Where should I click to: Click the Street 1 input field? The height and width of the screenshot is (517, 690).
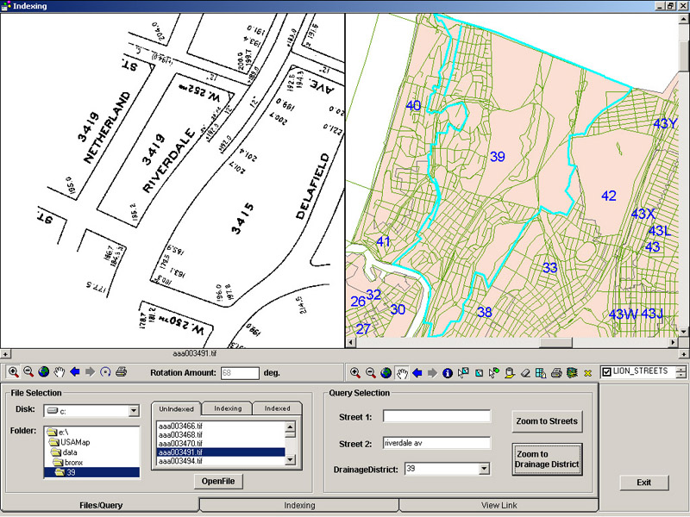point(436,417)
